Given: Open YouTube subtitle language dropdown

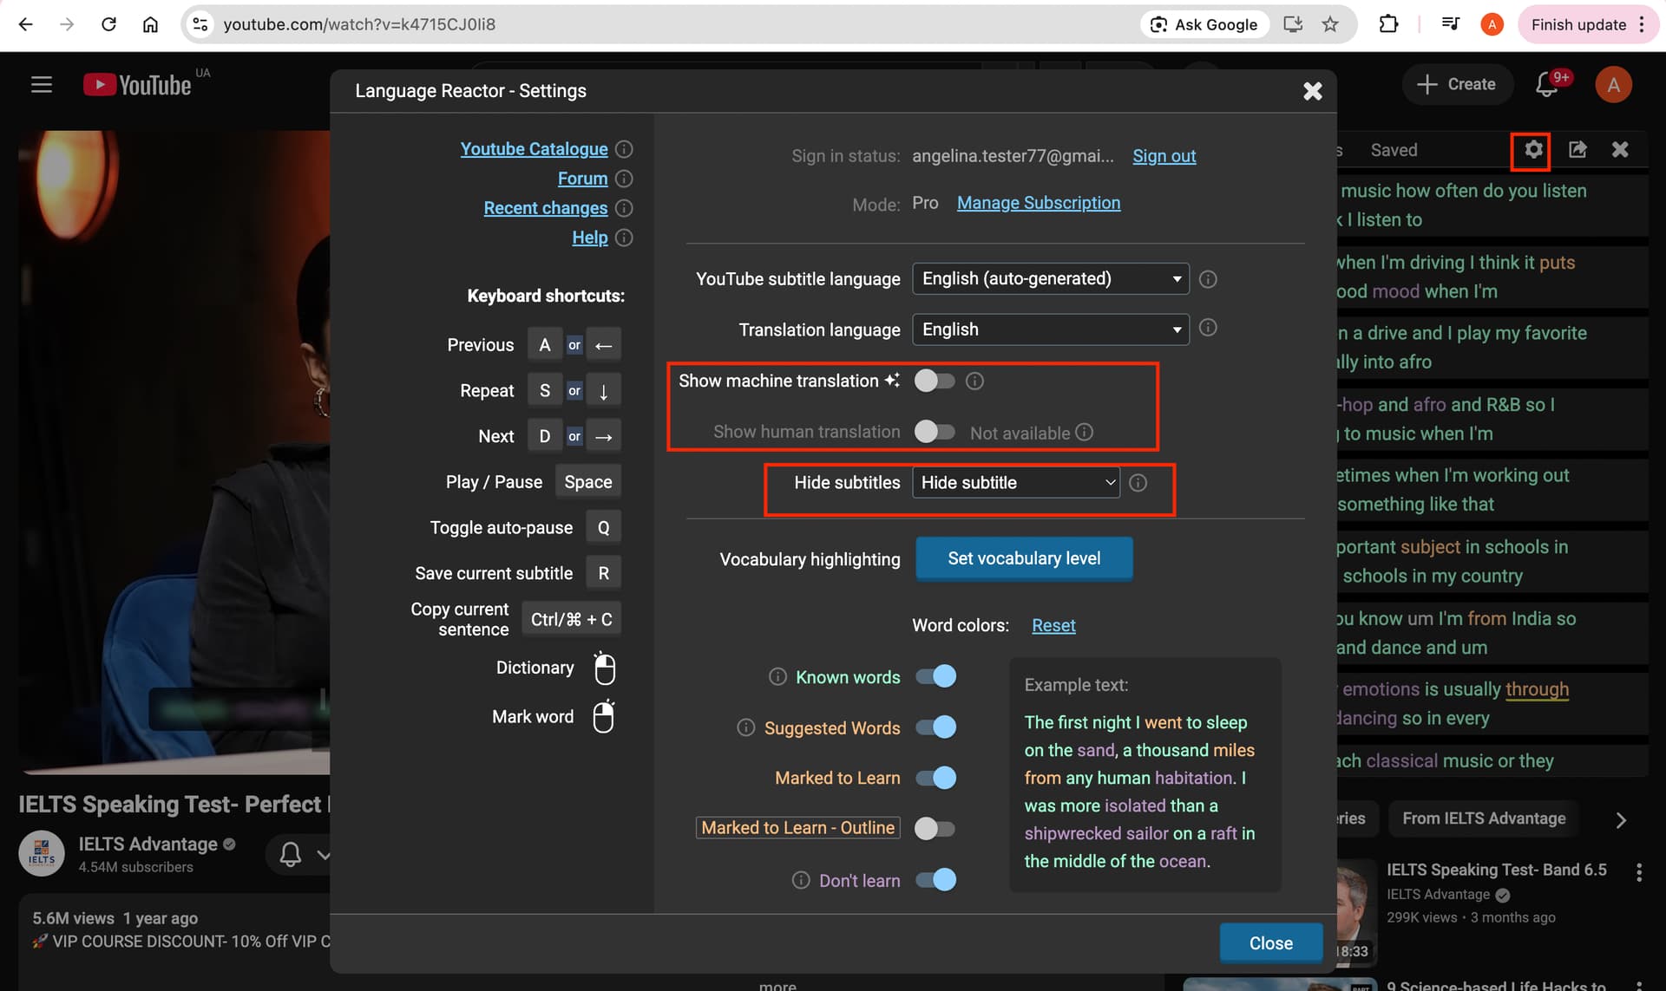Looking at the screenshot, I should 1050,279.
